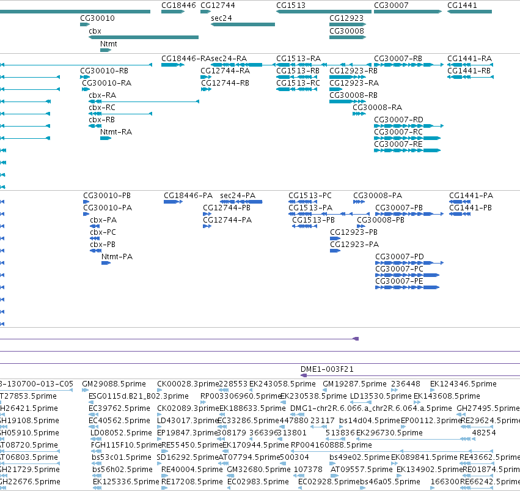
Task: Click the DME1-003F21 BAC label
Action: (x=327, y=369)
